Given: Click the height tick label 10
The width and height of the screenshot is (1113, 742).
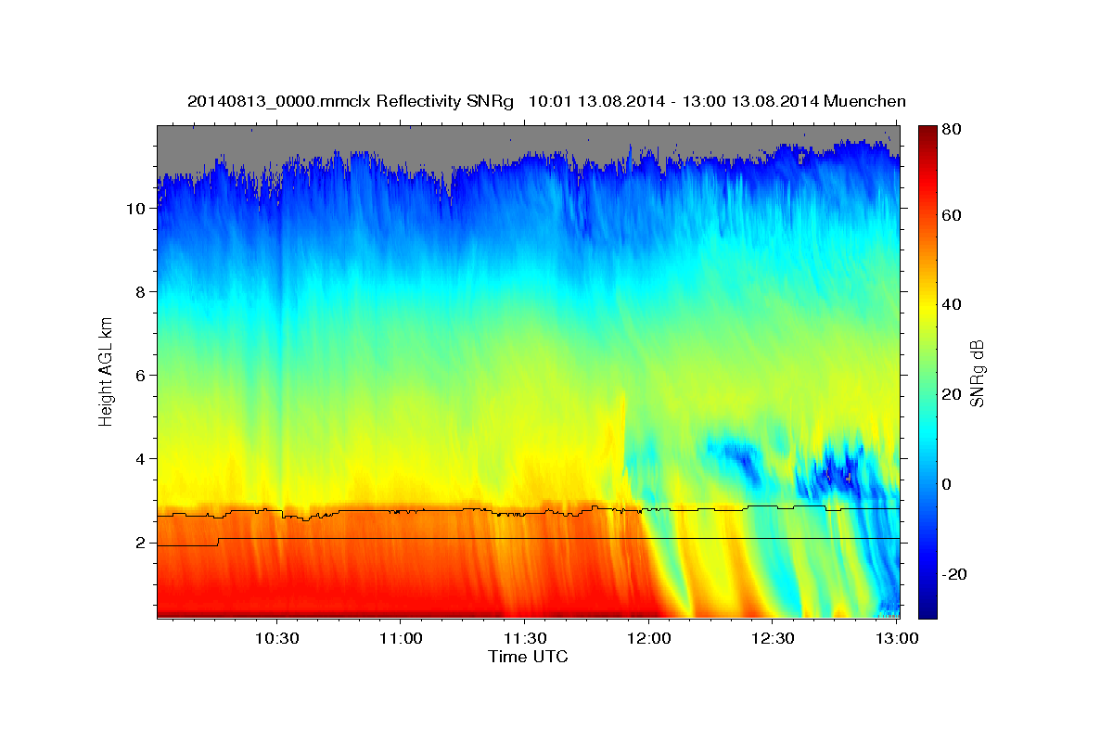Looking at the screenshot, I should click(137, 209).
